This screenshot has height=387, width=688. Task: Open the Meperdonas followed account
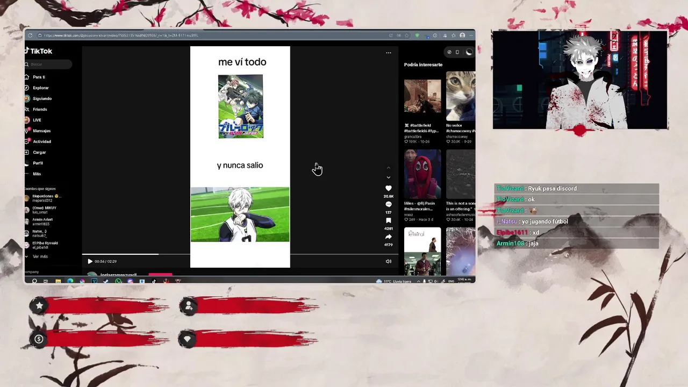pos(44,198)
